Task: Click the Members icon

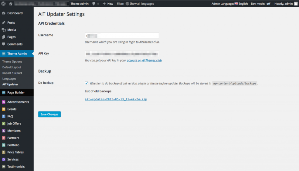Action: coord(4,131)
